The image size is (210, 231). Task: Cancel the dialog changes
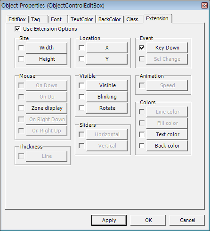(x=187, y=220)
